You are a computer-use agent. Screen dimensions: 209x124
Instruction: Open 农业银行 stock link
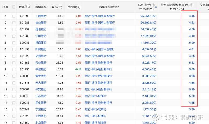tap(41, 23)
